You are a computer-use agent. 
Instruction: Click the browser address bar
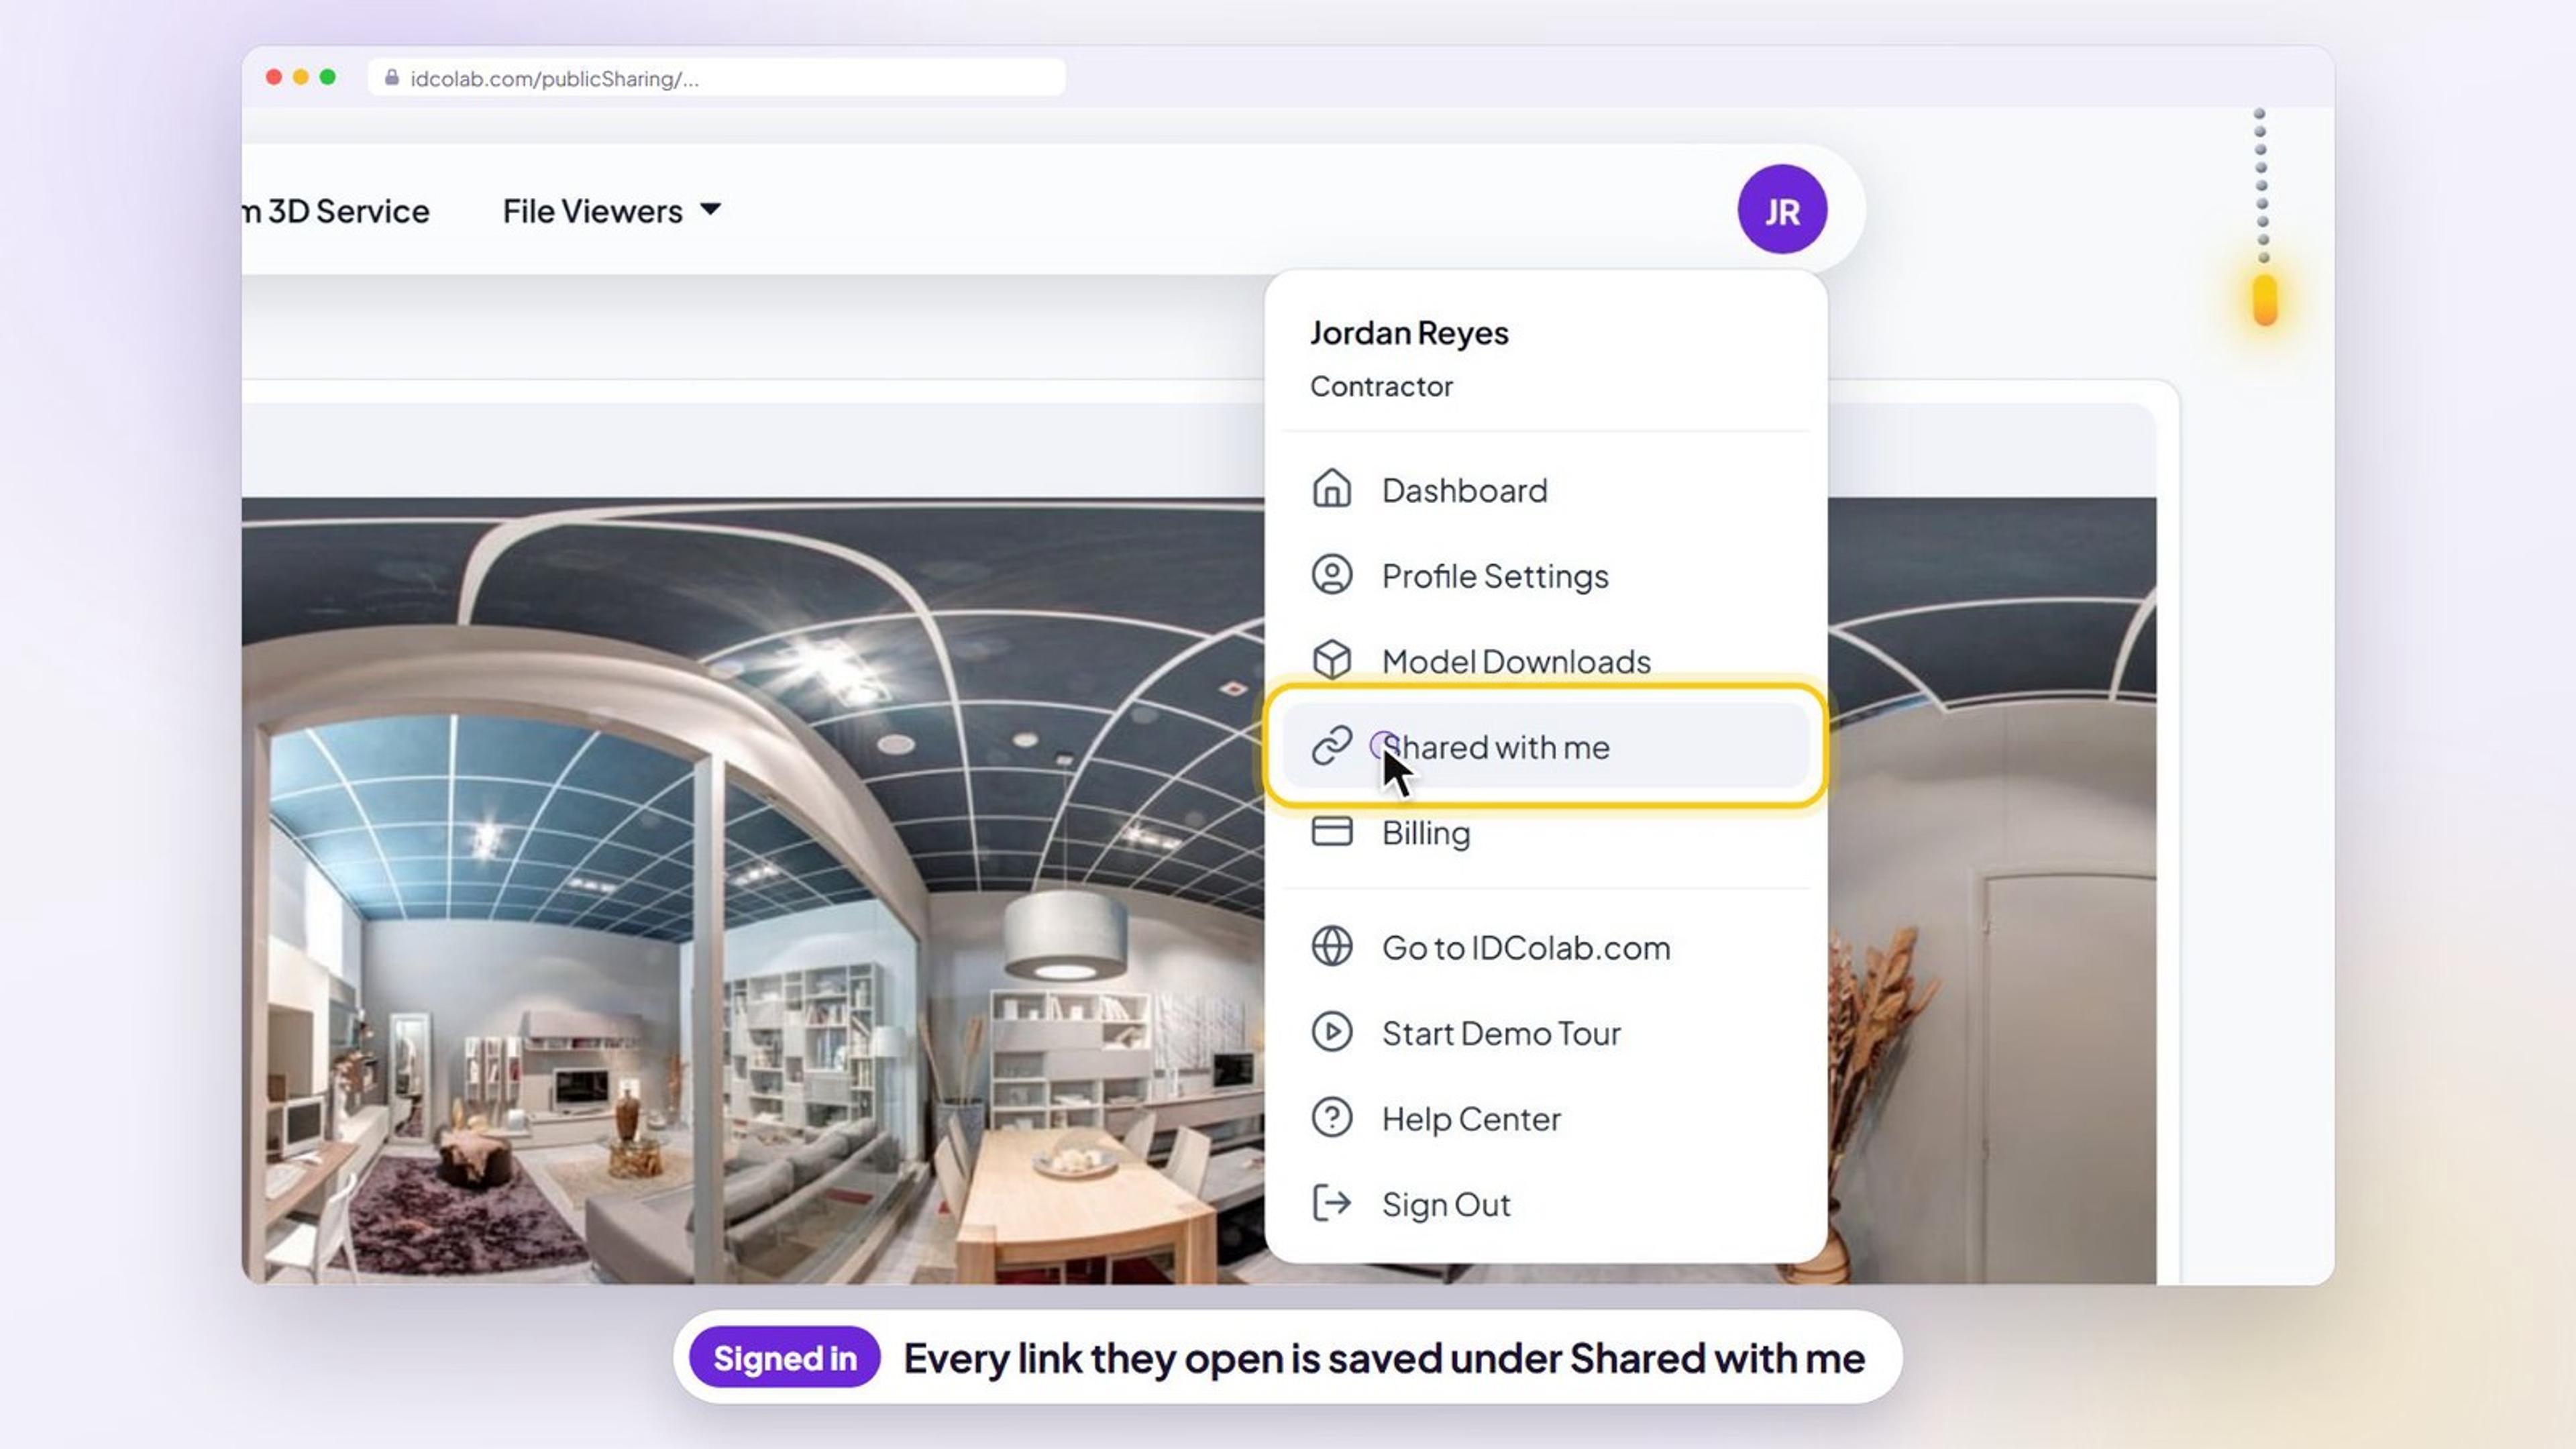(716, 78)
